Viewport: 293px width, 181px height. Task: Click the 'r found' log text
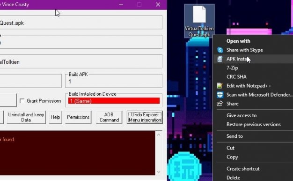click(x=7, y=139)
